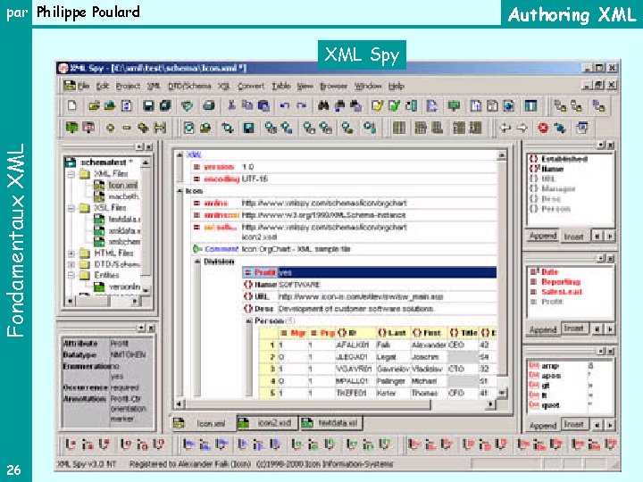Click the New document toolbar icon
Viewport: 643px width, 482px height.
(72, 105)
